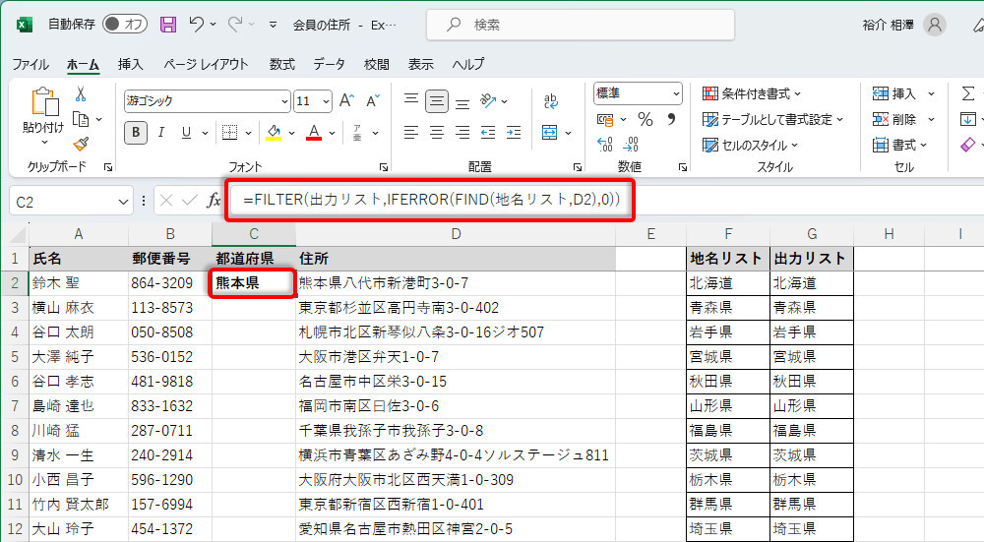
Task: Select the Format Painter brush
Action: [x=81, y=144]
